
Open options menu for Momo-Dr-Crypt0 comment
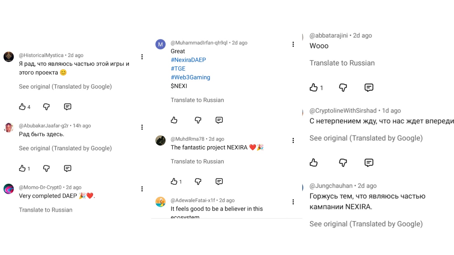click(142, 189)
